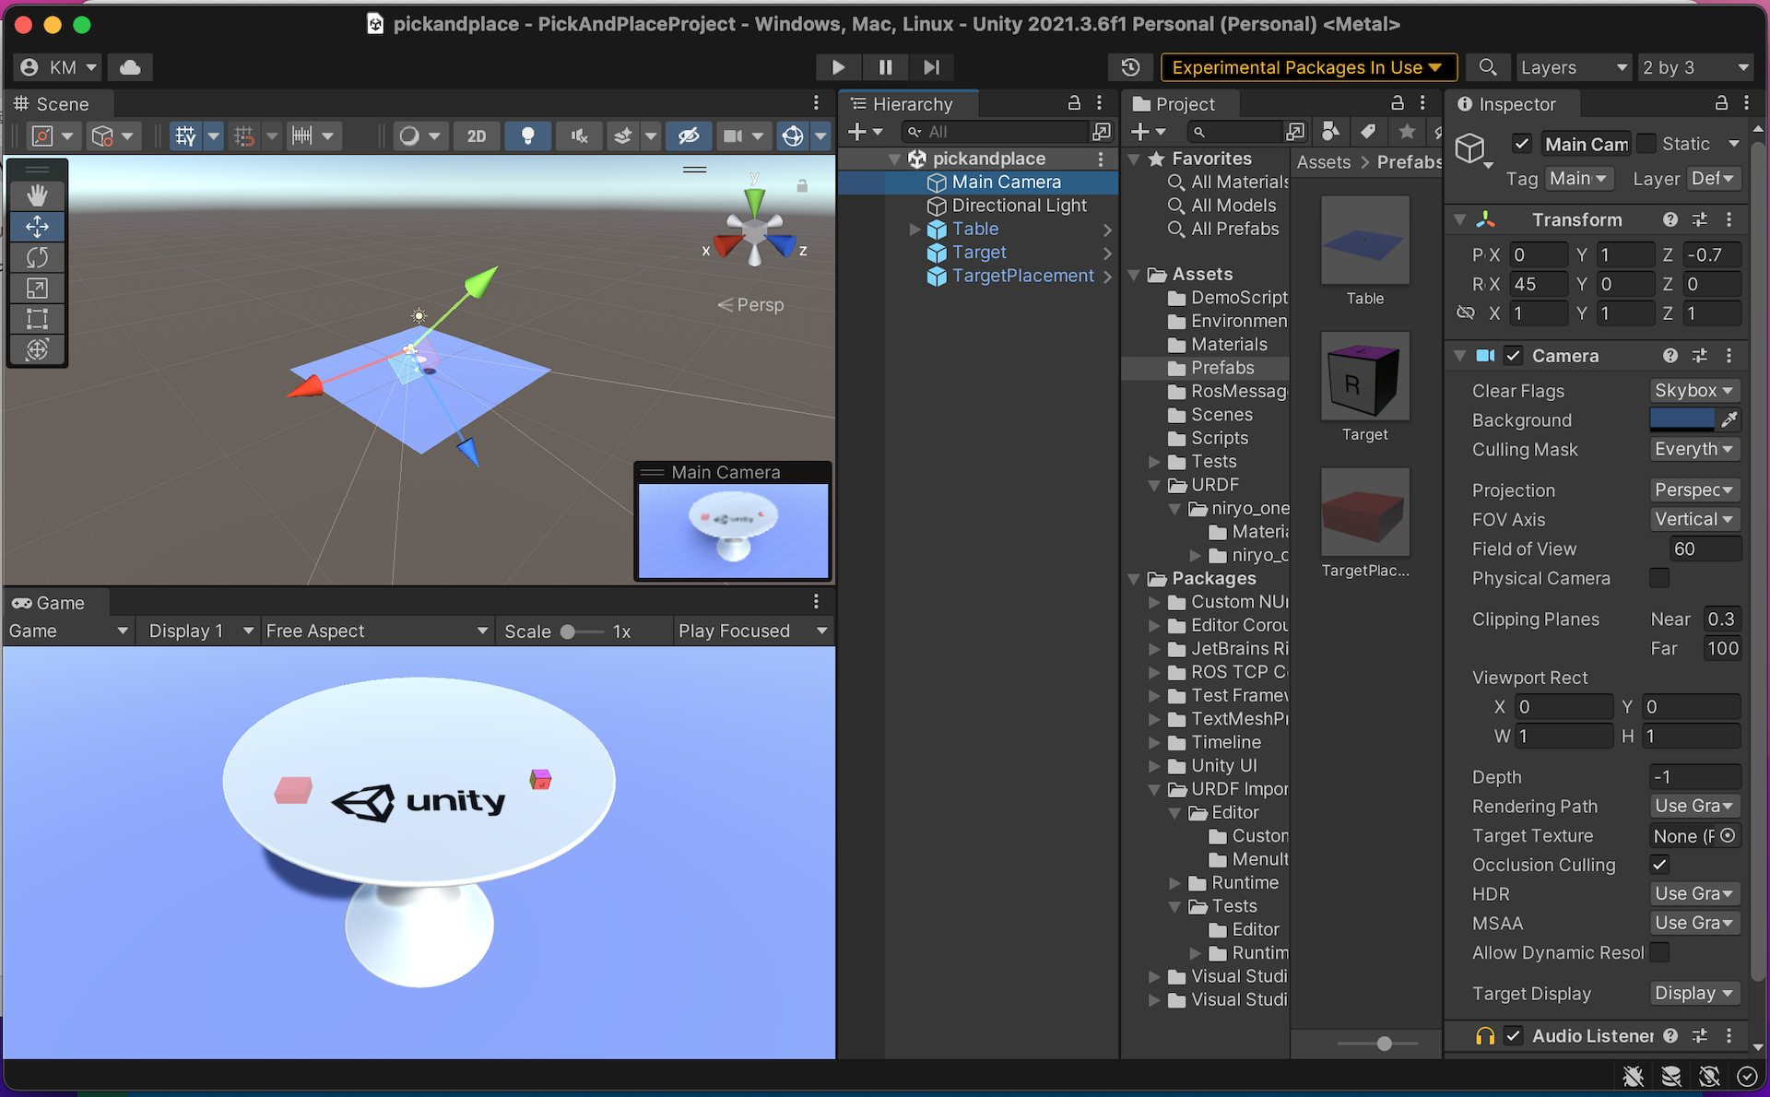Toggle scene grid visibility icon
This screenshot has width=1770, height=1097.
[x=185, y=136]
